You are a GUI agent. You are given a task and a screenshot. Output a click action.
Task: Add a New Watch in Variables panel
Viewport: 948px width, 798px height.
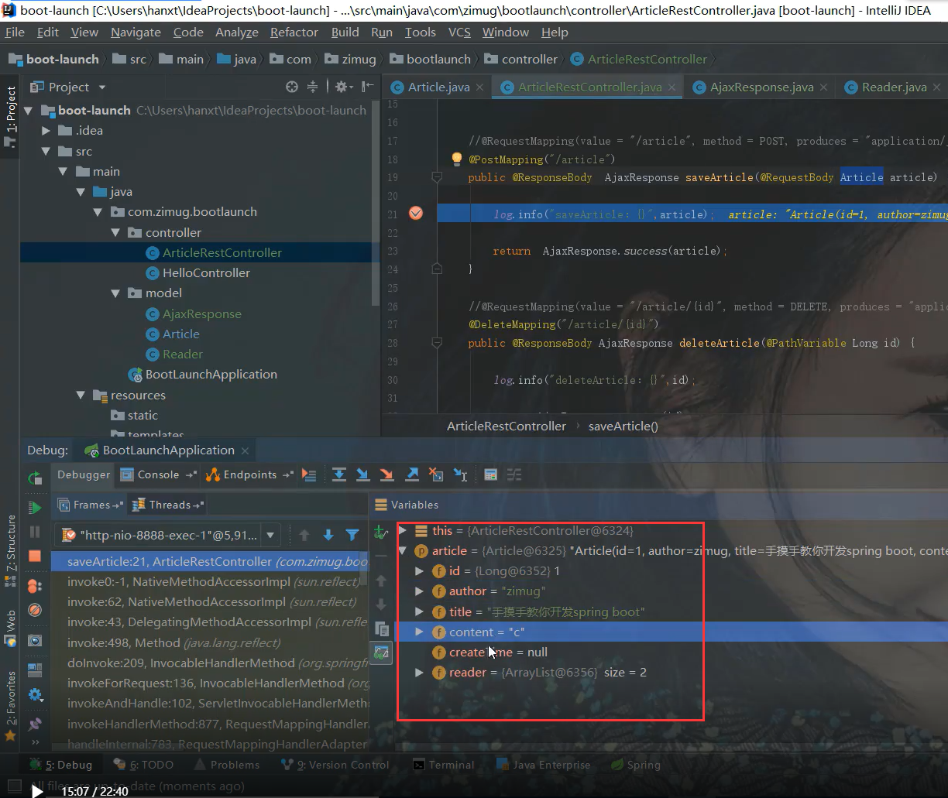(x=380, y=532)
